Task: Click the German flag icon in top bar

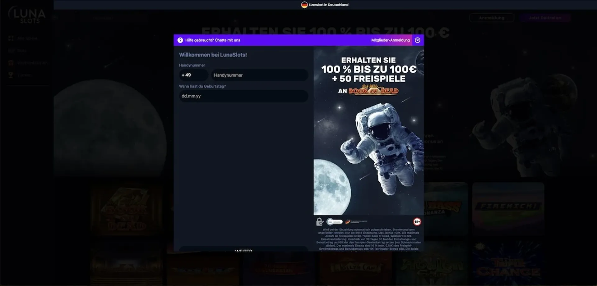Action: click(x=304, y=5)
